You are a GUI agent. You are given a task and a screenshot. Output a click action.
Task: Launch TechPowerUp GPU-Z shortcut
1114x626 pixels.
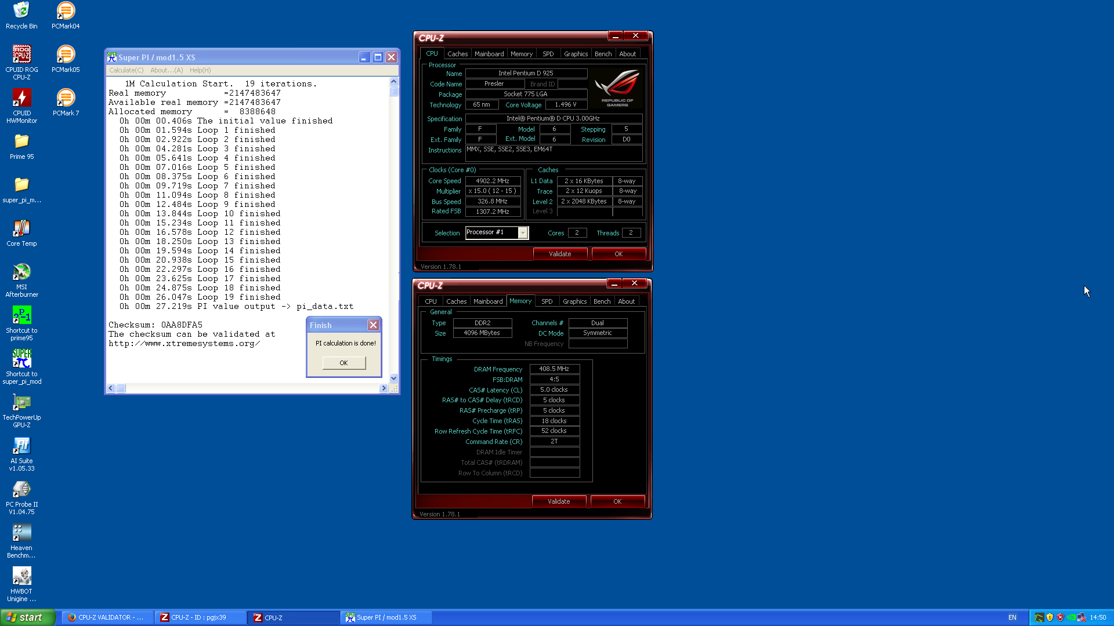click(21, 410)
